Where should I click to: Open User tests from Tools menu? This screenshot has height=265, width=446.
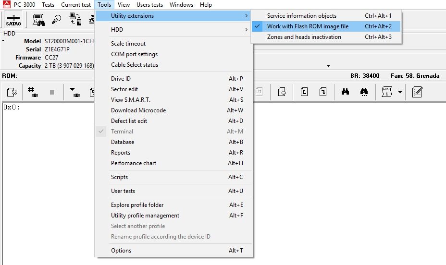(x=174, y=191)
